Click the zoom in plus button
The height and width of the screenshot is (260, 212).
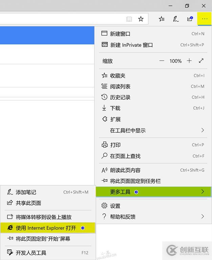(189, 61)
